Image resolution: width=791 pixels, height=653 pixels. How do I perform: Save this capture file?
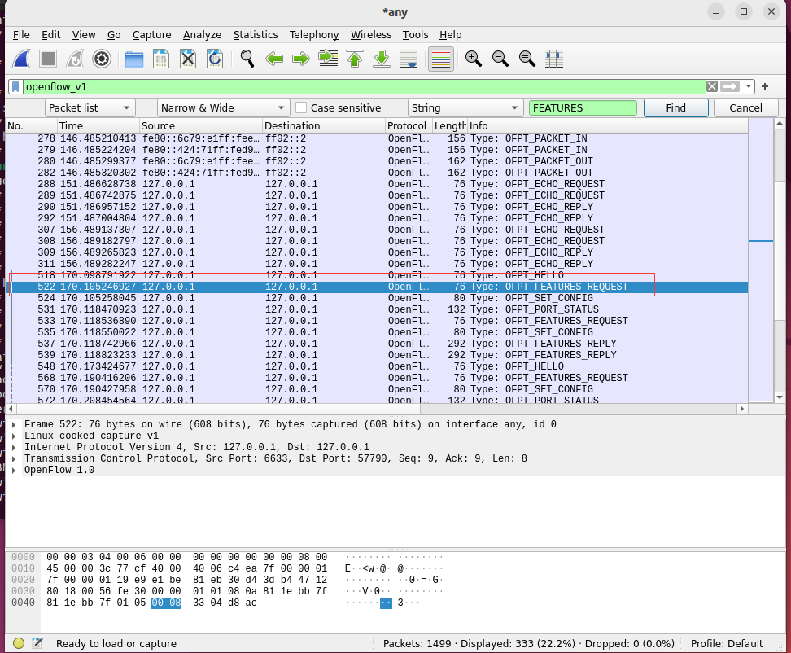pos(161,59)
